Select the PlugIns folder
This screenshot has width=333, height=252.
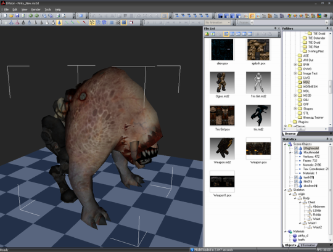303,122
